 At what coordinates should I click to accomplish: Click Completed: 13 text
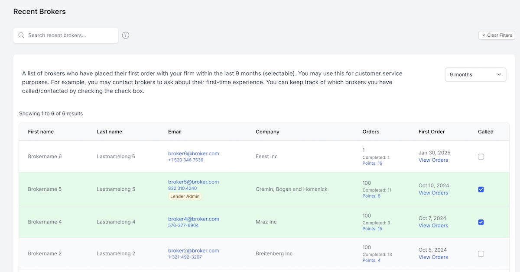377,254
